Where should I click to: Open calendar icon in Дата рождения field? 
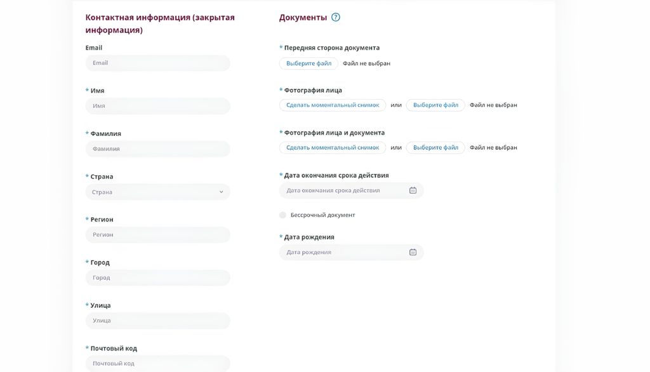pyautogui.click(x=413, y=252)
